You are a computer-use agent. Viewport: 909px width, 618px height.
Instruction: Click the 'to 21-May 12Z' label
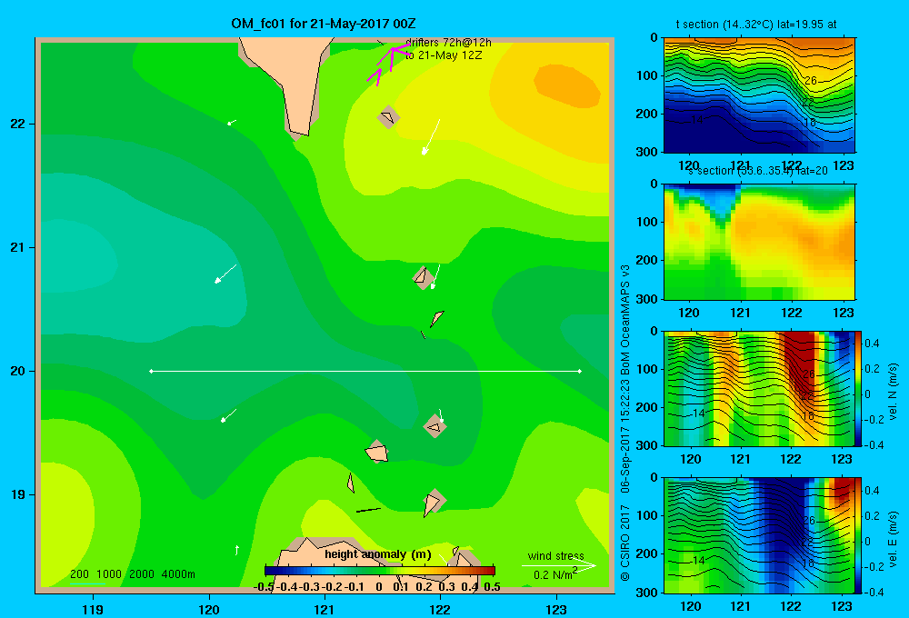coord(444,55)
